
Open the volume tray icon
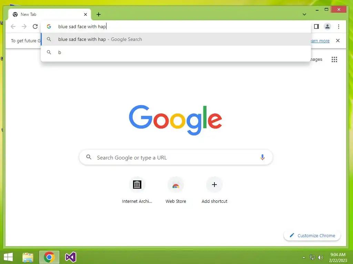pos(320,257)
